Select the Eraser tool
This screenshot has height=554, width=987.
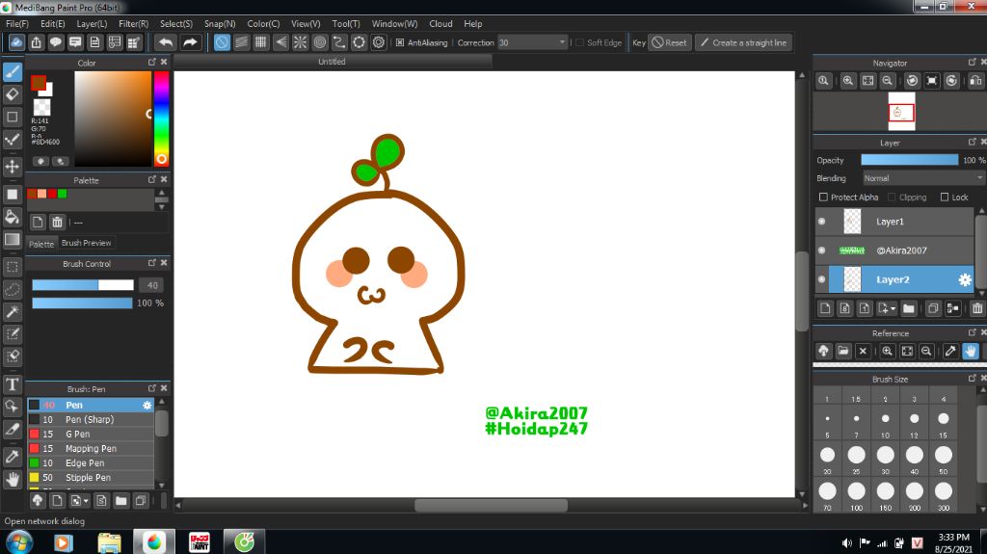pos(13,94)
